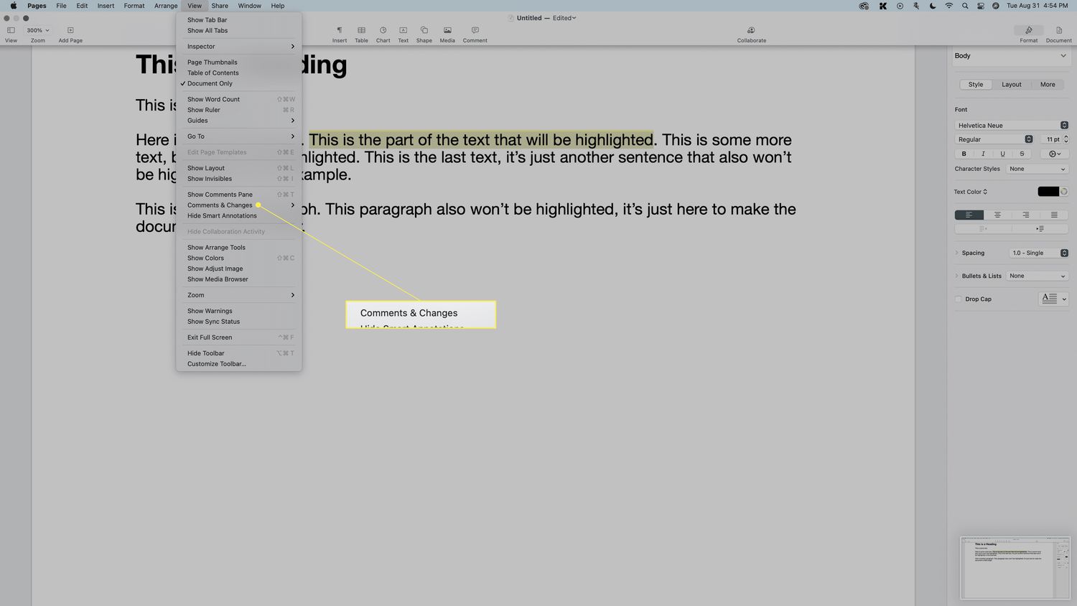Image resolution: width=1077 pixels, height=606 pixels.
Task: Enable the Drop Cap checkbox
Action: coord(959,299)
